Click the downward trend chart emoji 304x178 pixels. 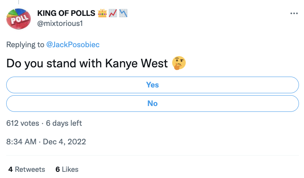click(123, 13)
